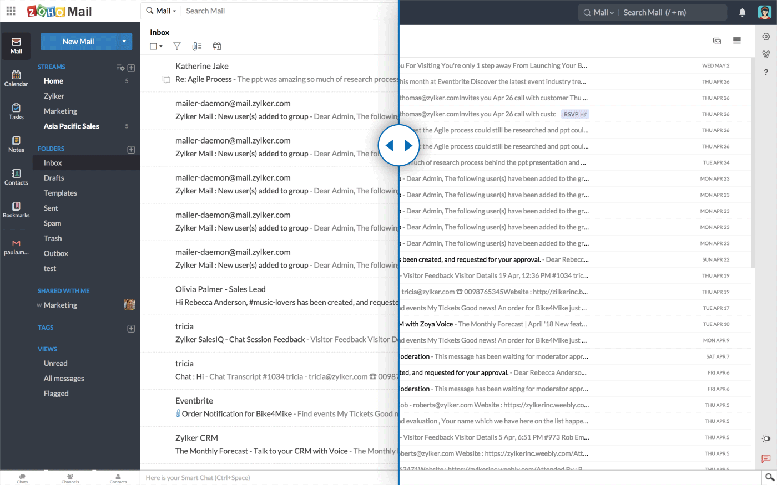Click the blue comparison slider handle
Image resolution: width=777 pixels, height=485 pixels.
point(398,145)
